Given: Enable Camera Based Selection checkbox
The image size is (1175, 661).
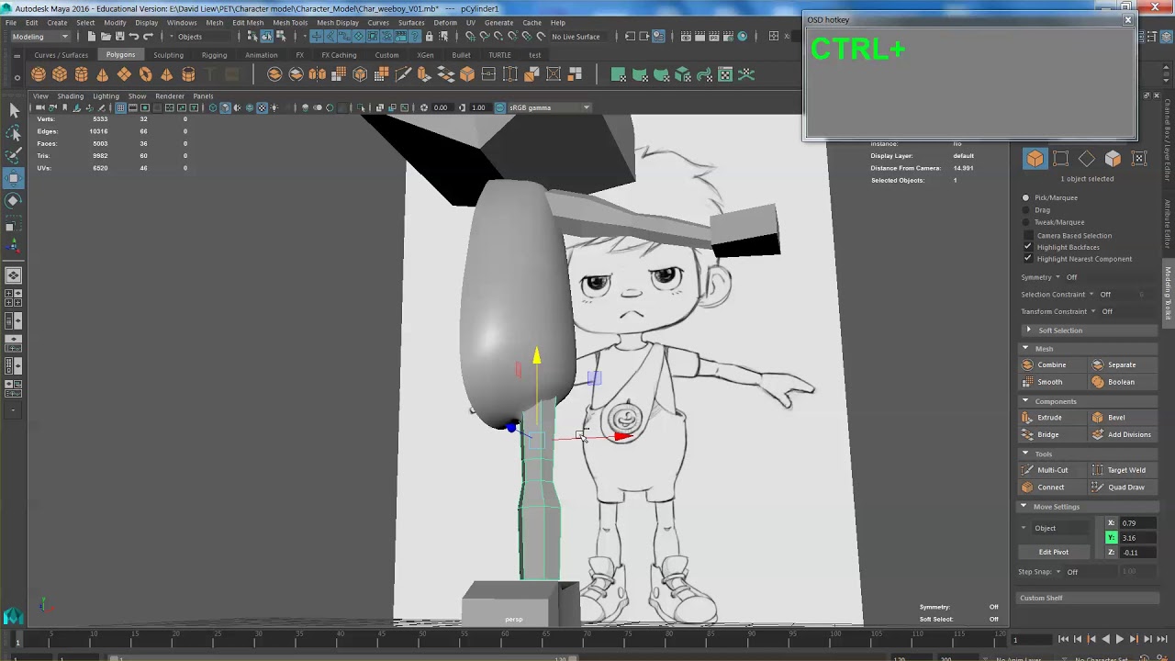Looking at the screenshot, I should click(x=1028, y=236).
